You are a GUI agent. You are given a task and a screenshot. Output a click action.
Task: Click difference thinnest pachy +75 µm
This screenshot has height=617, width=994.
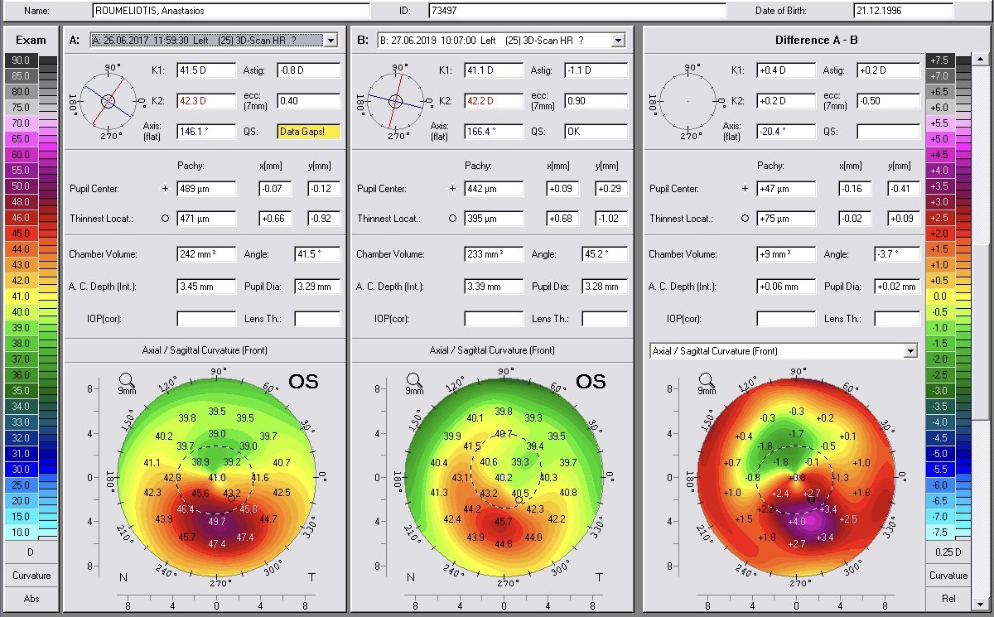786,219
